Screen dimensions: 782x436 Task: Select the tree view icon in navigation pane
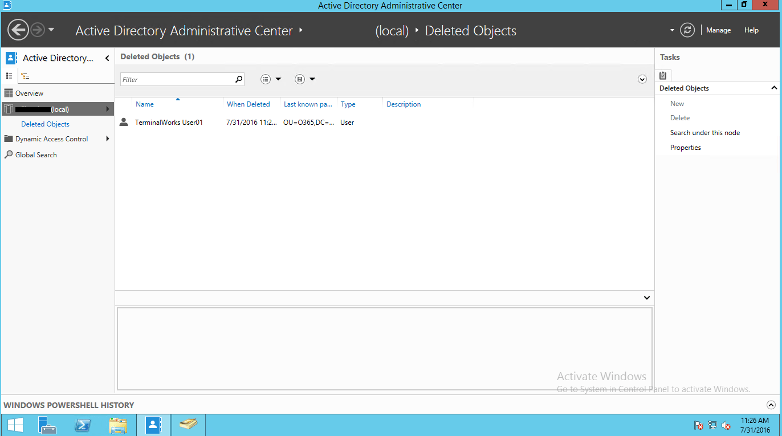coord(25,76)
